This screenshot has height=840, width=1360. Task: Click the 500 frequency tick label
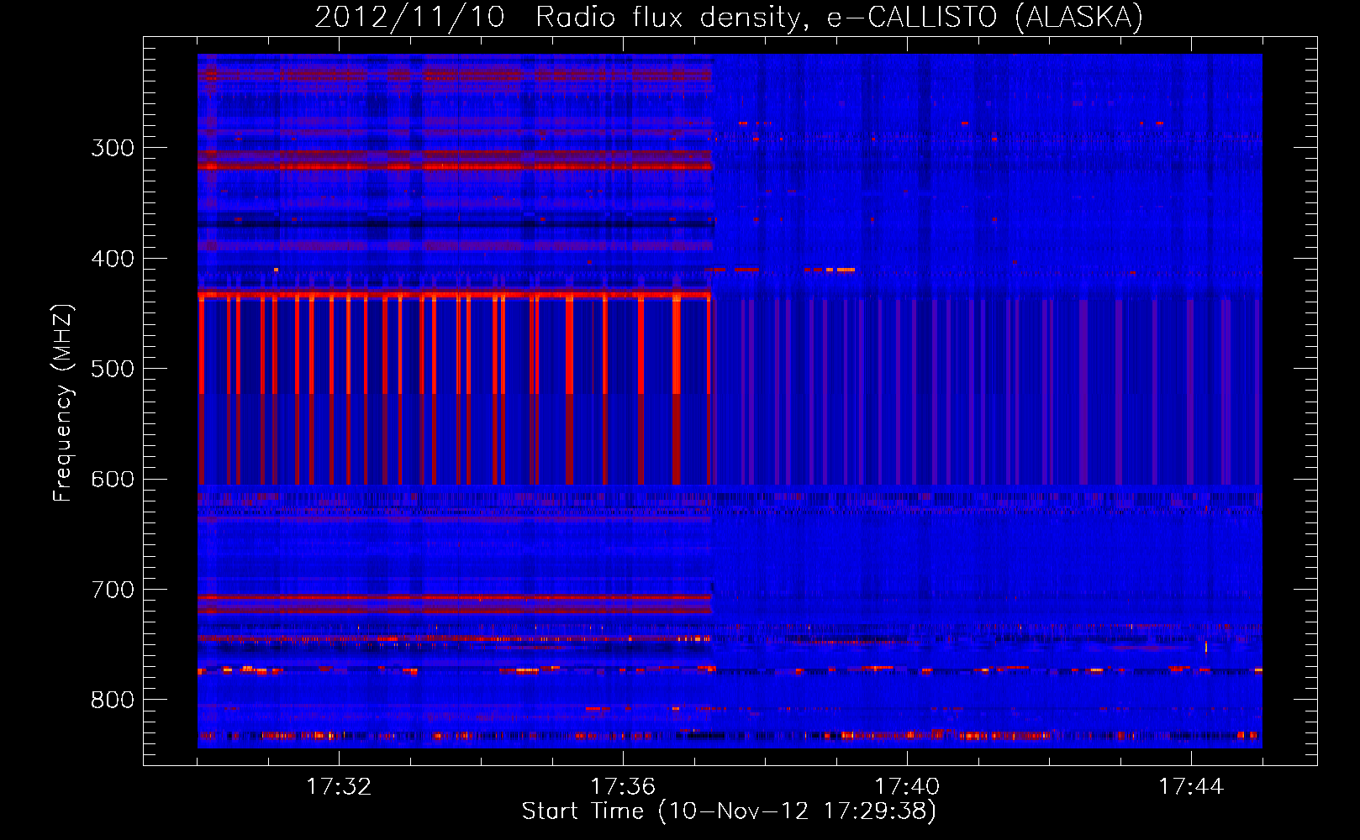pos(113,369)
